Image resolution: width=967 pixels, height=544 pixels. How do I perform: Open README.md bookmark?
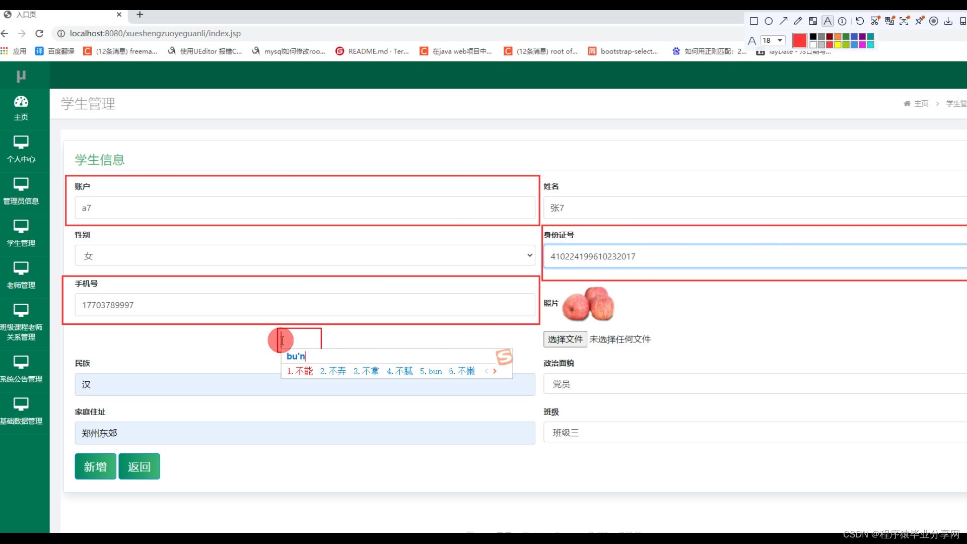[x=372, y=51]
